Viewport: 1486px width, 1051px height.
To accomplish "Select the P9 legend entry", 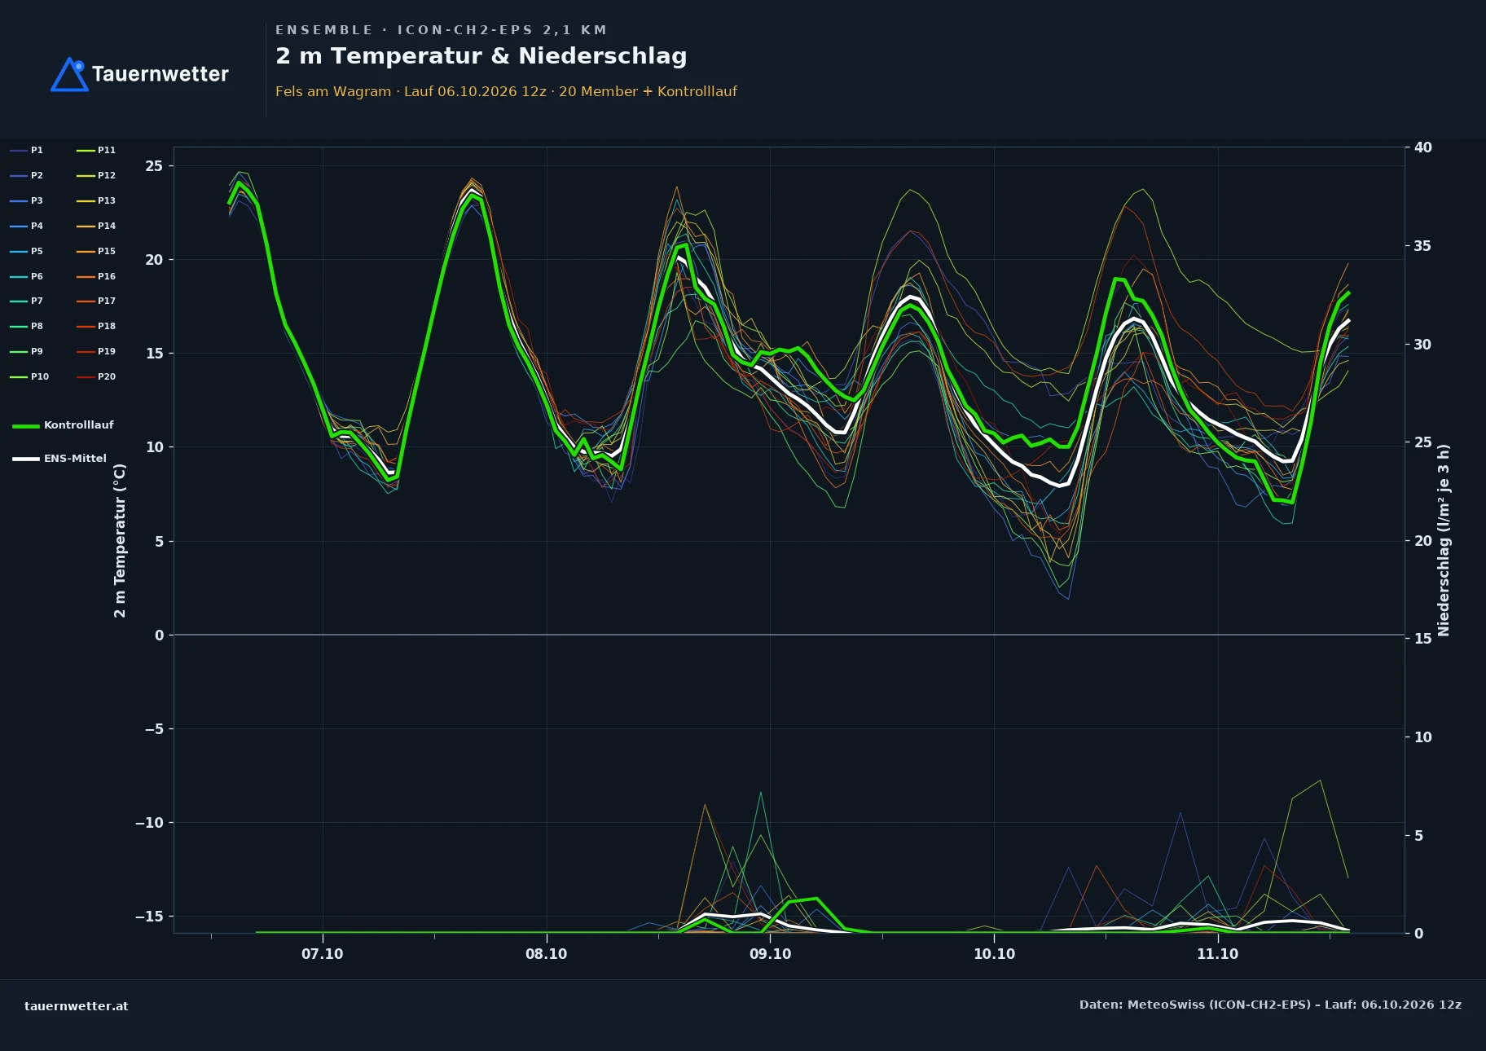I will (27, 351).
